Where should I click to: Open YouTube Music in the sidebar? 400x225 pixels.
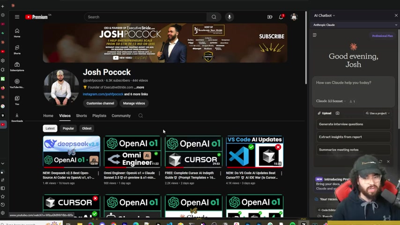pyautogui.click(x=17, y=83)
